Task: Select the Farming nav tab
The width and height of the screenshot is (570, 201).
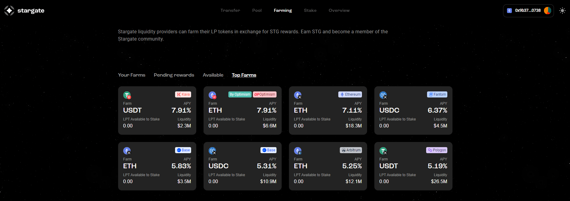Action: [283, 10]
